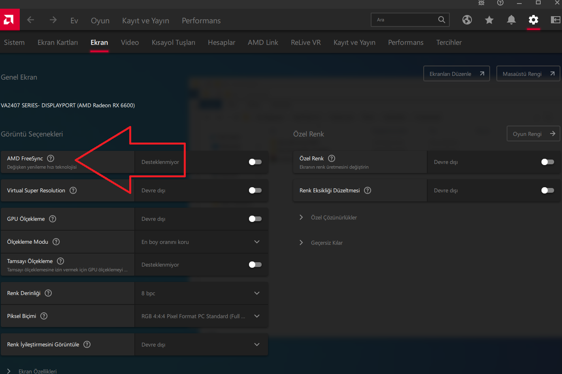This screenshot has width=562, height=374.
Task: Open the help question mark in title bar
Action: click(x=500, y=3)
